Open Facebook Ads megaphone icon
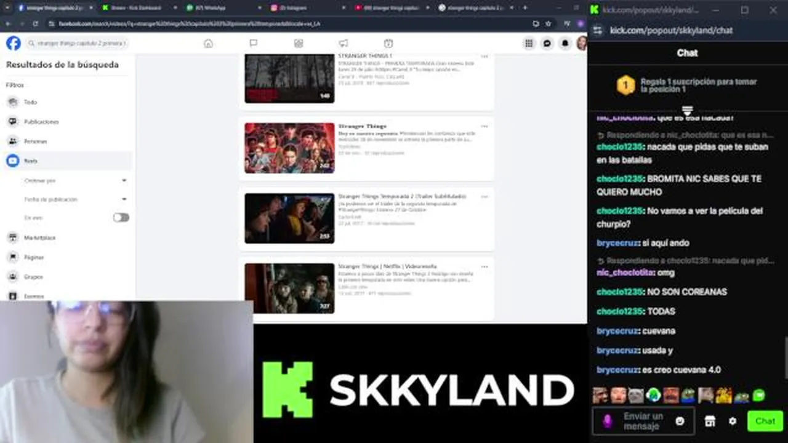 [344, 43]
